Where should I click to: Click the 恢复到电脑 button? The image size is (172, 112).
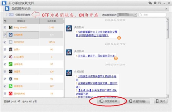coord(109,101)
